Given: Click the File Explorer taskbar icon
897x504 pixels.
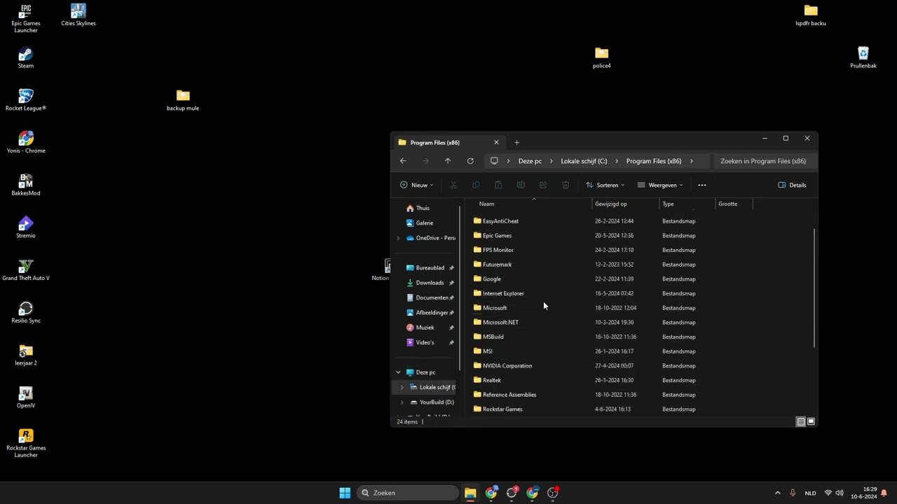Looking at the screenshot, I should [470, 493].
